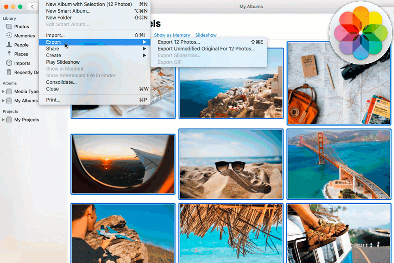Choose New Smart Album menu item

coord(95,11)
